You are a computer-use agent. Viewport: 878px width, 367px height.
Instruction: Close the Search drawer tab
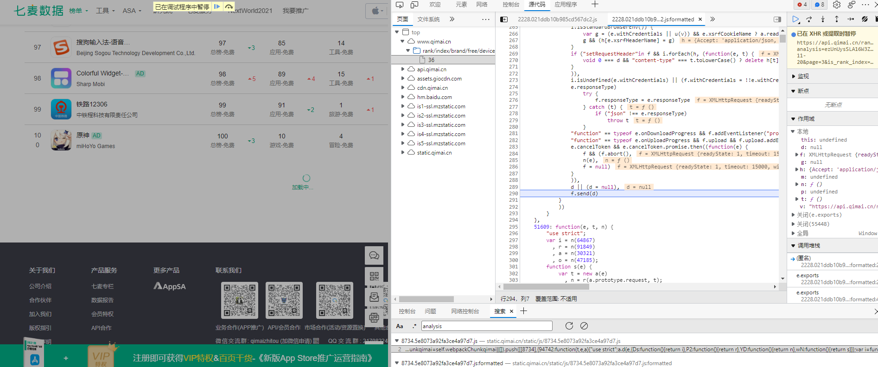[511, 311]
